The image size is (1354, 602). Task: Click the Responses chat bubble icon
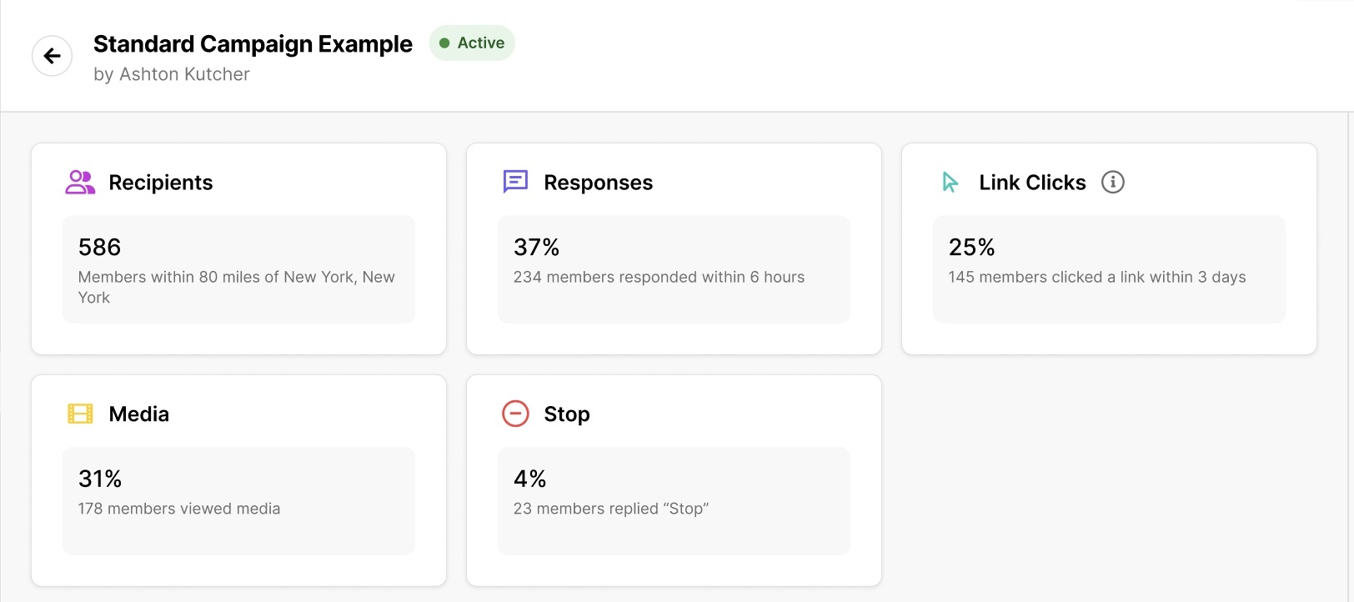point(515,182)
